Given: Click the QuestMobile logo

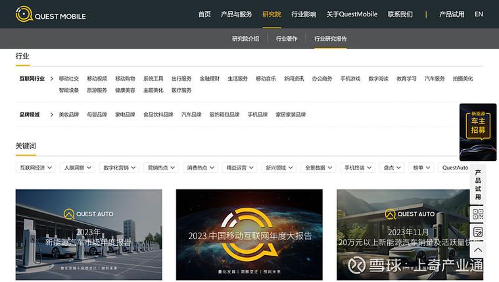Looking at the screenshot, I should (51, 14).
